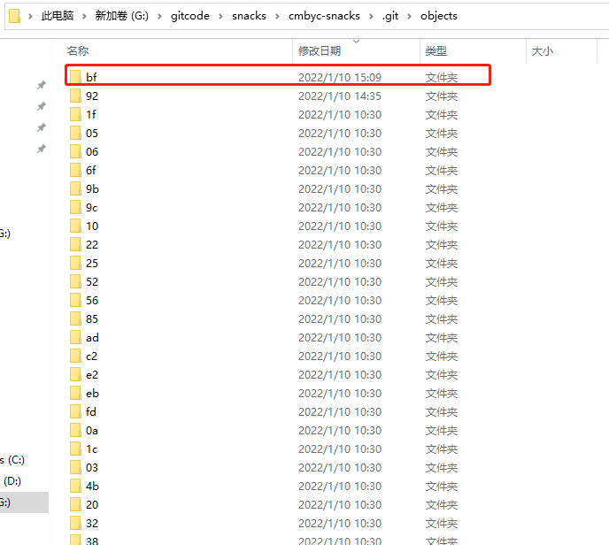Open the bf folder icon
Screen dimensions: 609x552
coord(75,77)
